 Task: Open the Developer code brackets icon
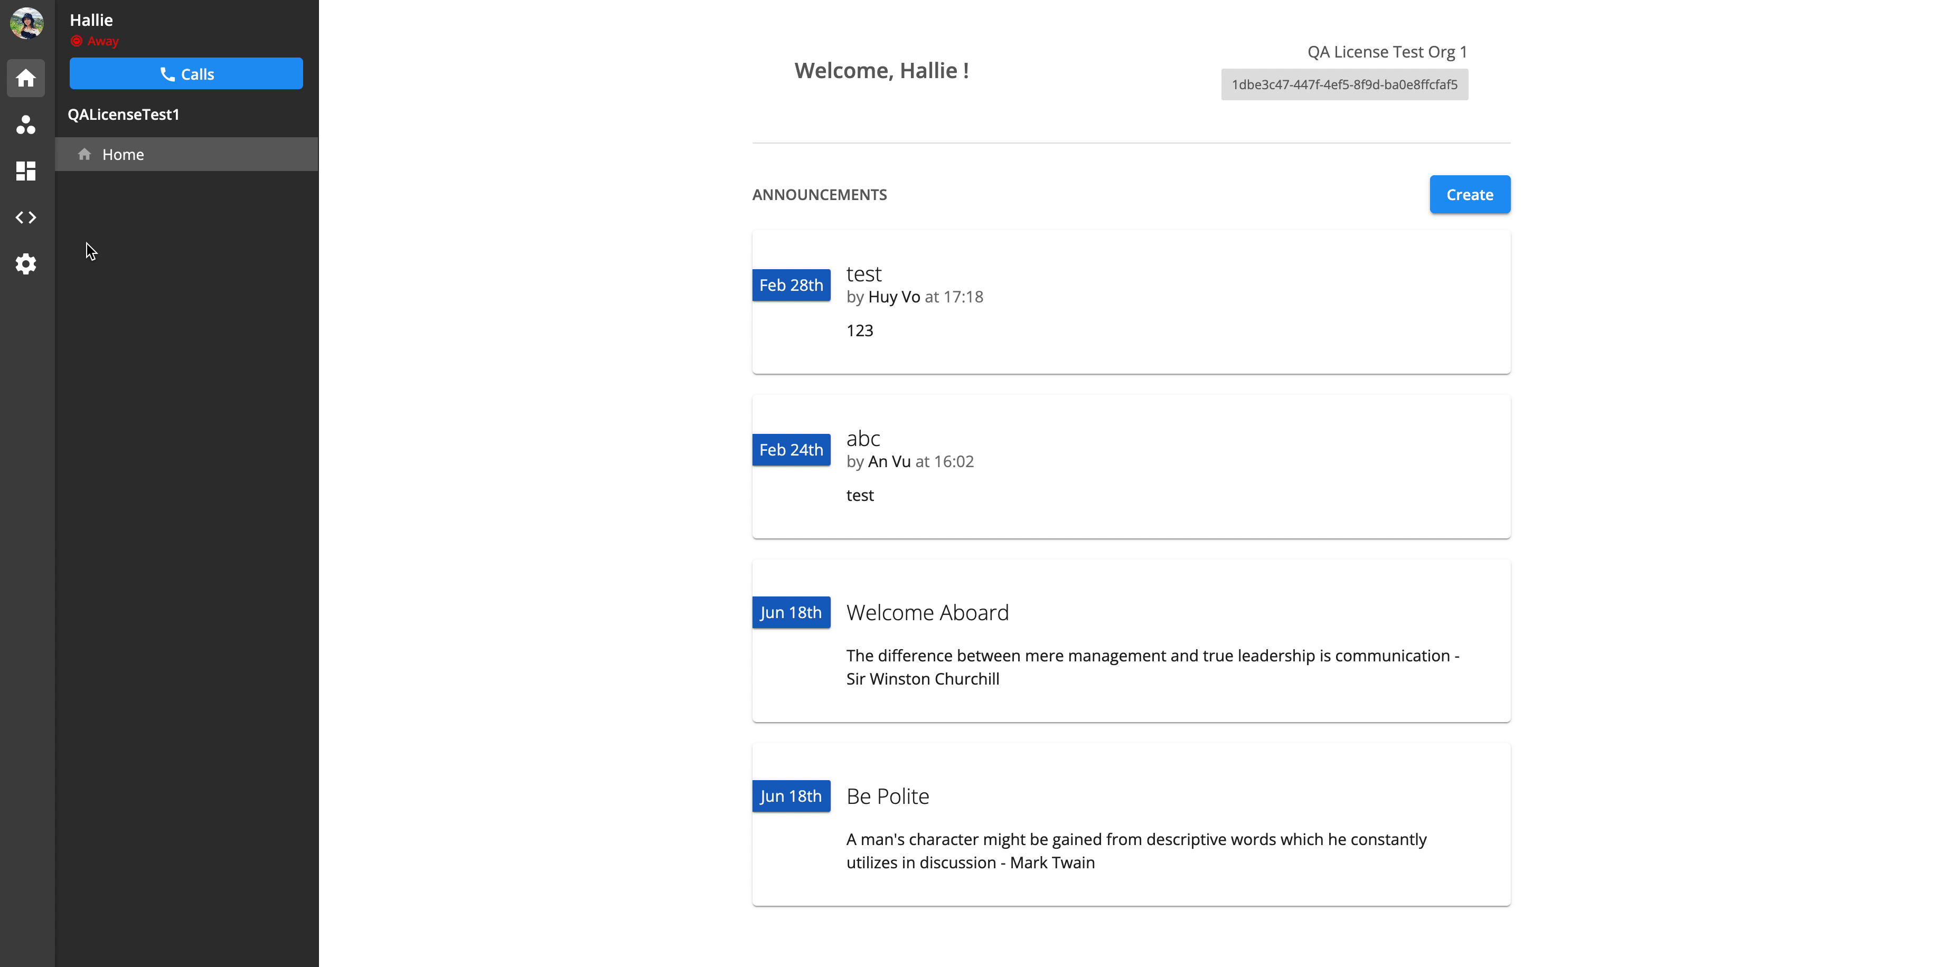[26, 218]
